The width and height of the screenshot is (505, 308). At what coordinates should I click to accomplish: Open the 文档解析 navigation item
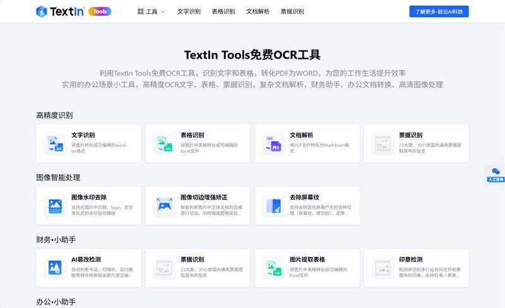point(258,11)
